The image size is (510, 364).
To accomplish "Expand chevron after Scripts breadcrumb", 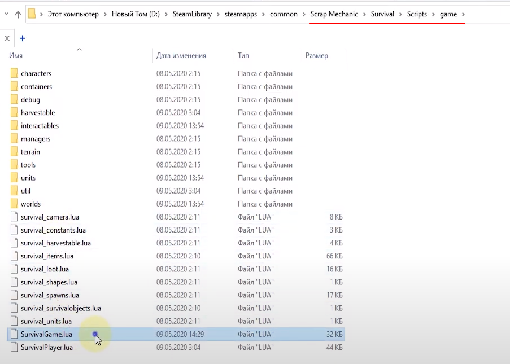I will (433, 14).
